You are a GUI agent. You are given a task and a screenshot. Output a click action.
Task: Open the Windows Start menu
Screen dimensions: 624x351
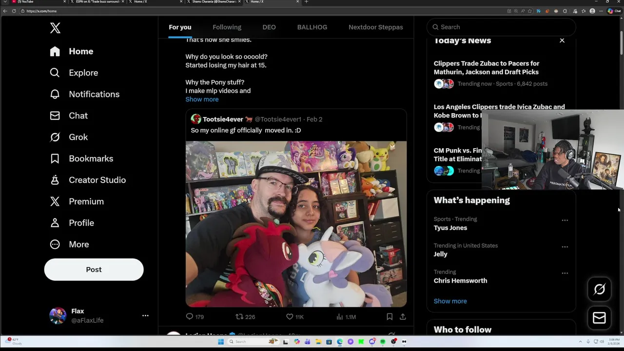pyautogui.click(x=221, y=342)
